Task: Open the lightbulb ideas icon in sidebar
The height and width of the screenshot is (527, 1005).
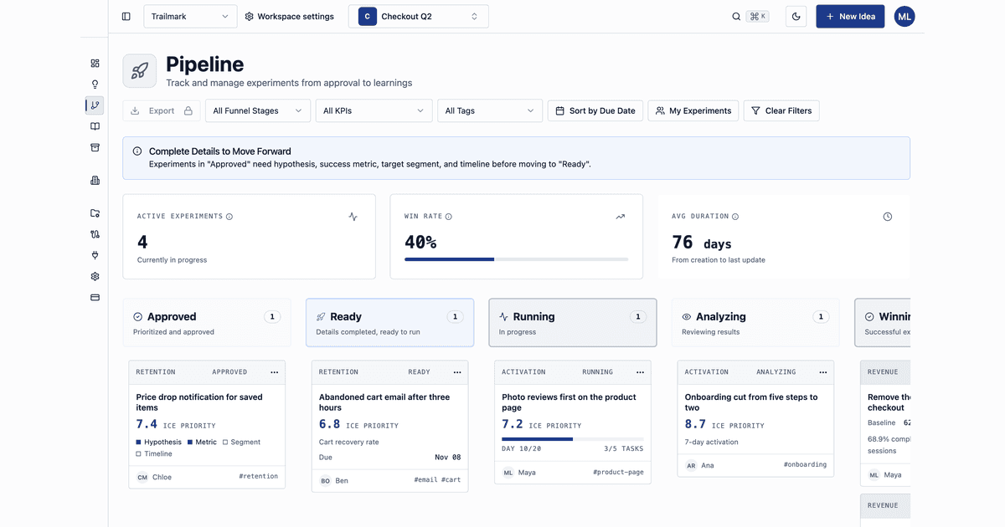Action: 95,84
